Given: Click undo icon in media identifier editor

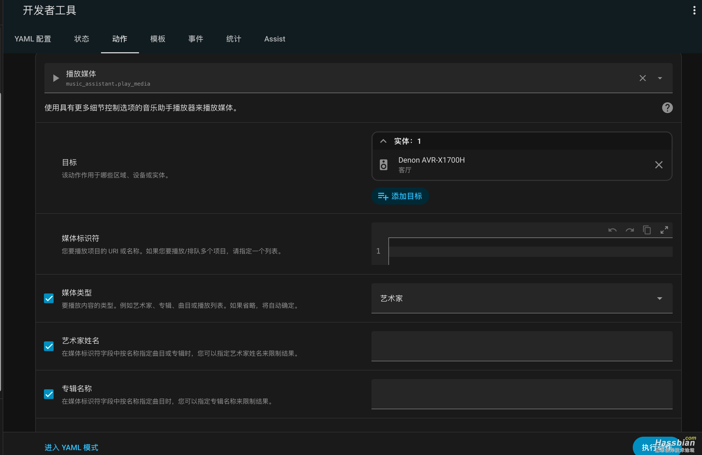Looking at the screenshot, I should pos(612,230).
